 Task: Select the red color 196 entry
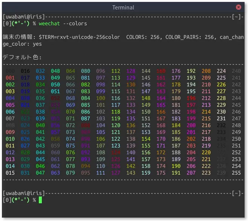pyautogui.click(x=191, y=98)
